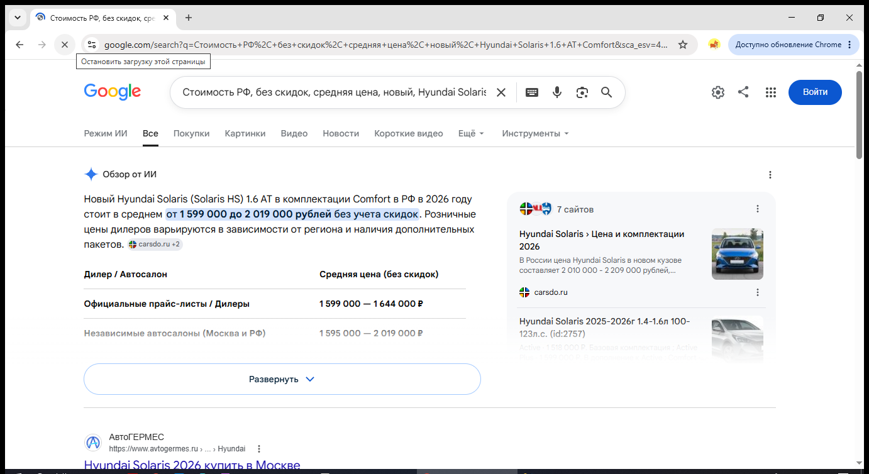Open the Короткие видео tab
This screenshot has height=474, width=869.
coord(409,133)
